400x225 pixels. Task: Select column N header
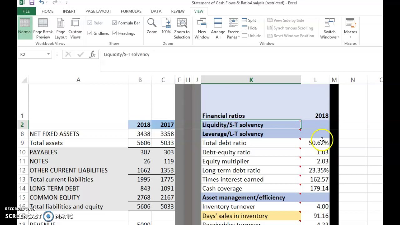352,80
